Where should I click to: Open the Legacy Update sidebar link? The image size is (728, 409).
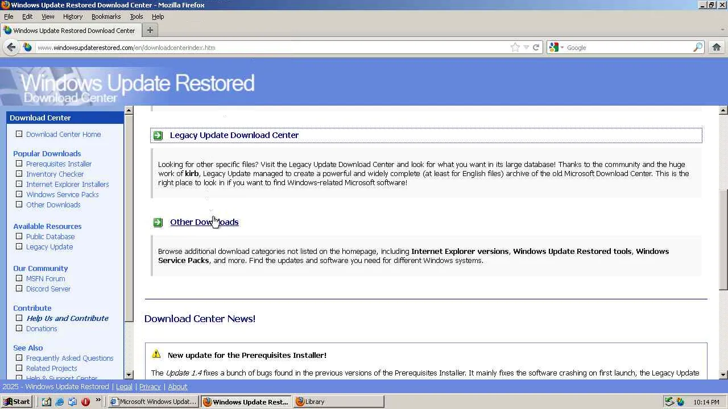[x=49, y=247]
